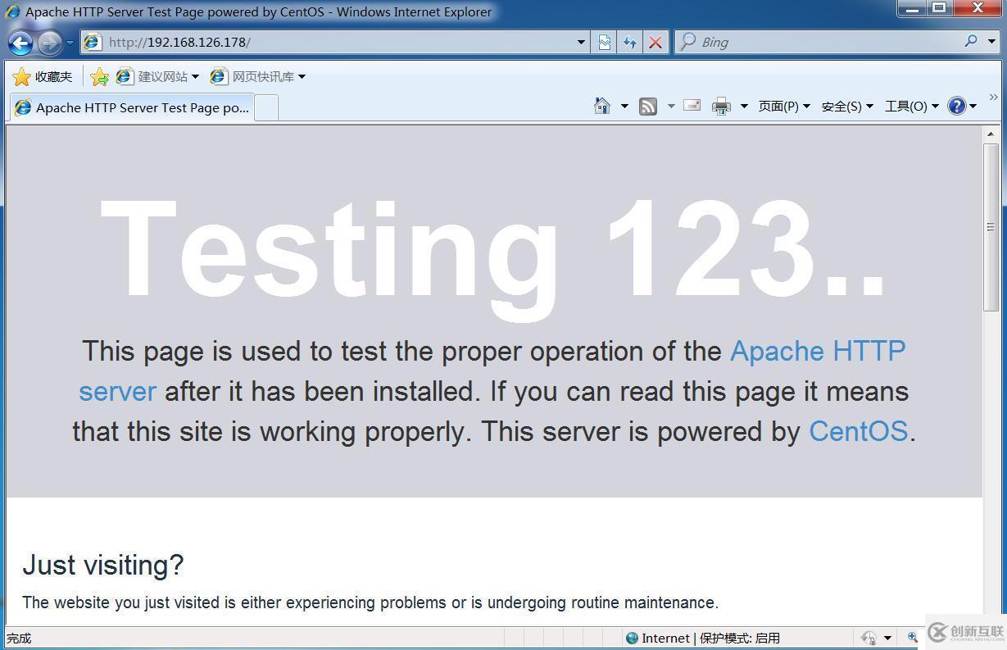Follow the Apache HTTP link

[818, 351]
